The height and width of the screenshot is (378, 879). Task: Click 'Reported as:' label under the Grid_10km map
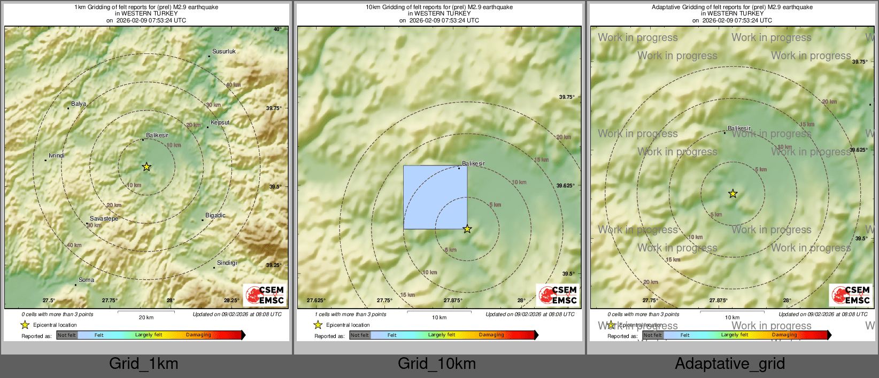[329, 336]
